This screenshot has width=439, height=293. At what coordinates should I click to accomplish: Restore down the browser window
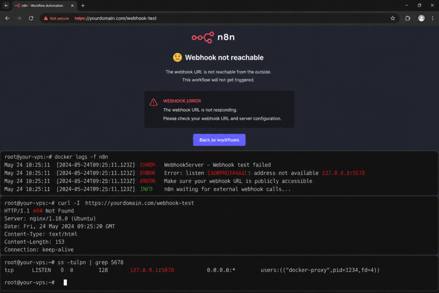pyautogui.click(x=419, y=5)
